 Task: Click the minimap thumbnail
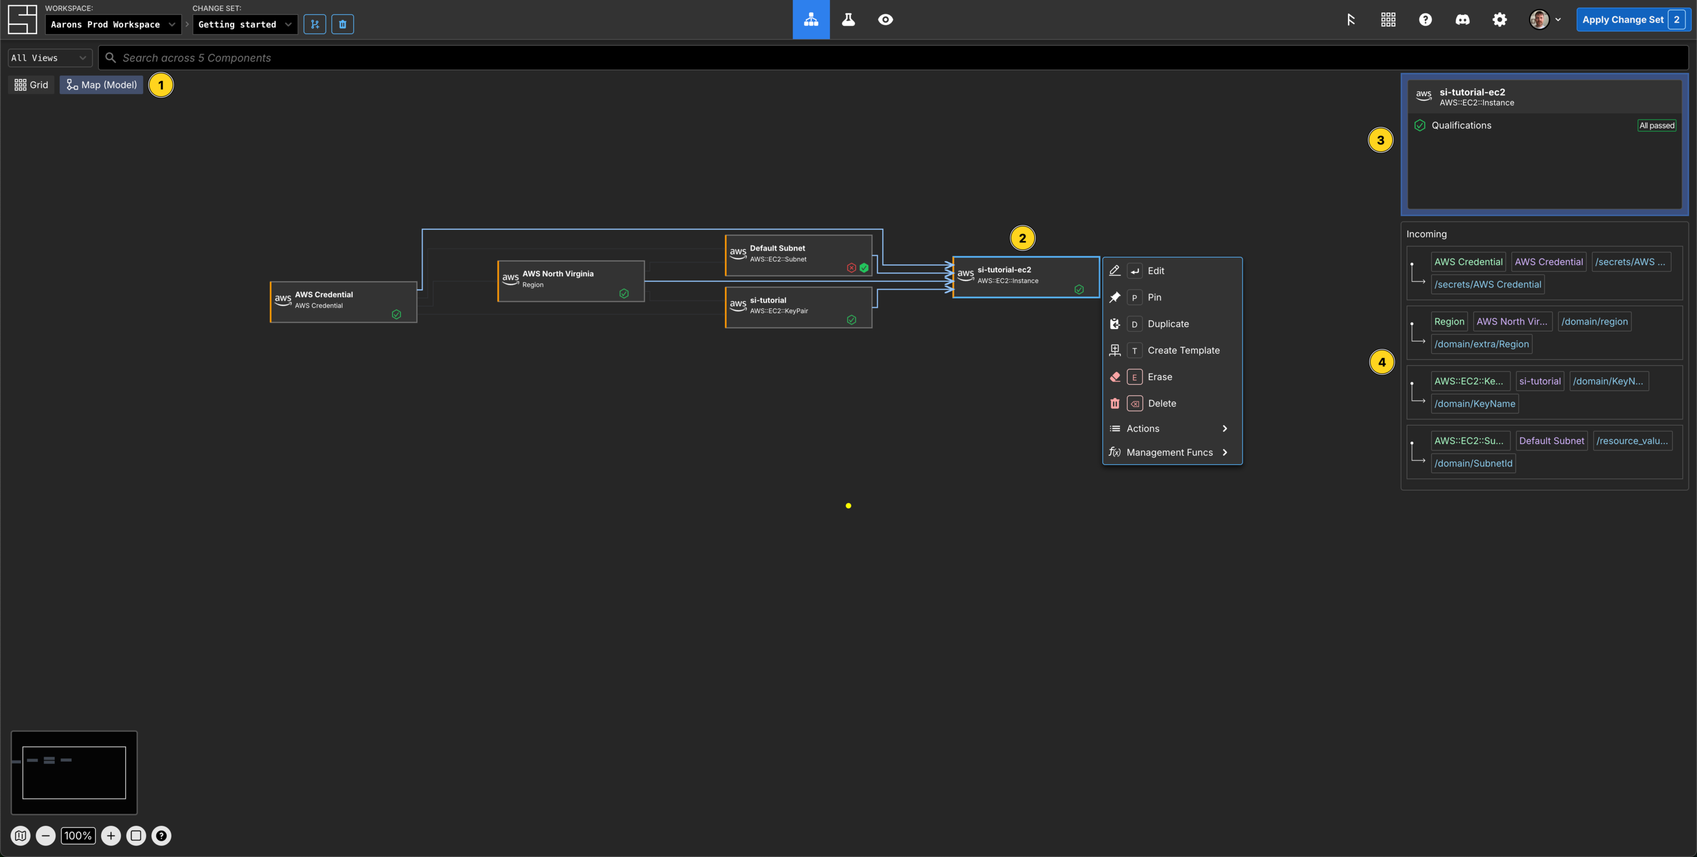click(74, 773)
